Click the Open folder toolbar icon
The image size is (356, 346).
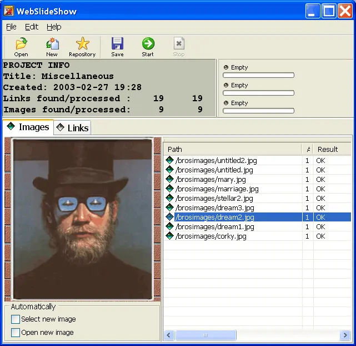coord(21,44)
